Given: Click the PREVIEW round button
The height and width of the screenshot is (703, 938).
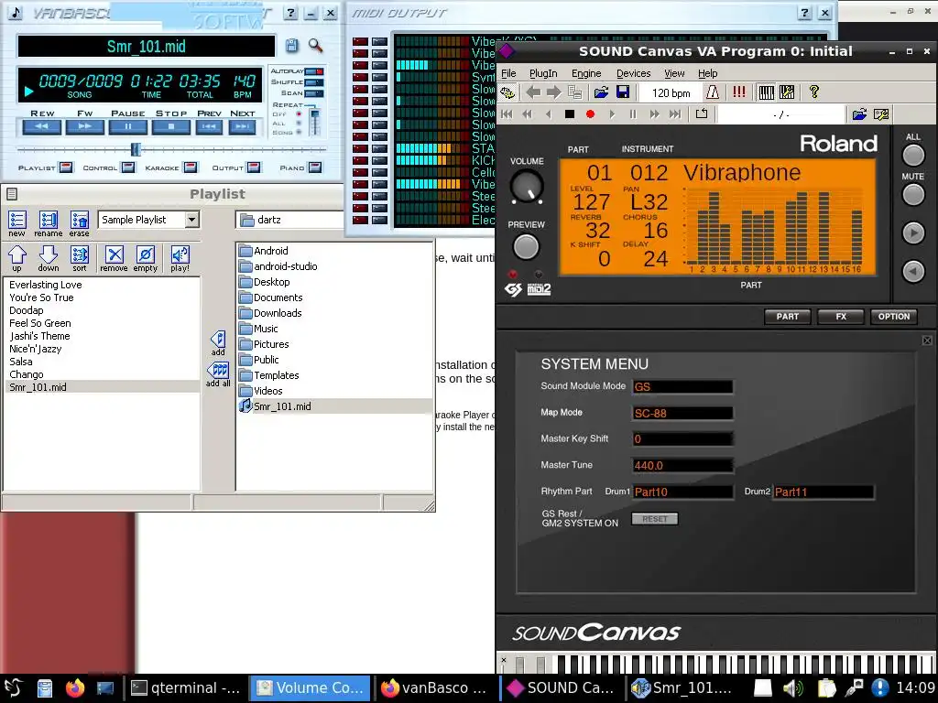Looking at the screenshot, I should pyautogui.click(x=526, y=247).
